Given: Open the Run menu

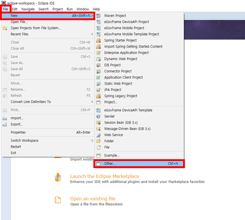Looking at the screenshot, I should 70,9.
